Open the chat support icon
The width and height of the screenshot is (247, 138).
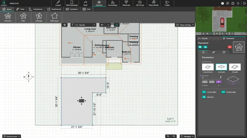[x=228, y=3]
